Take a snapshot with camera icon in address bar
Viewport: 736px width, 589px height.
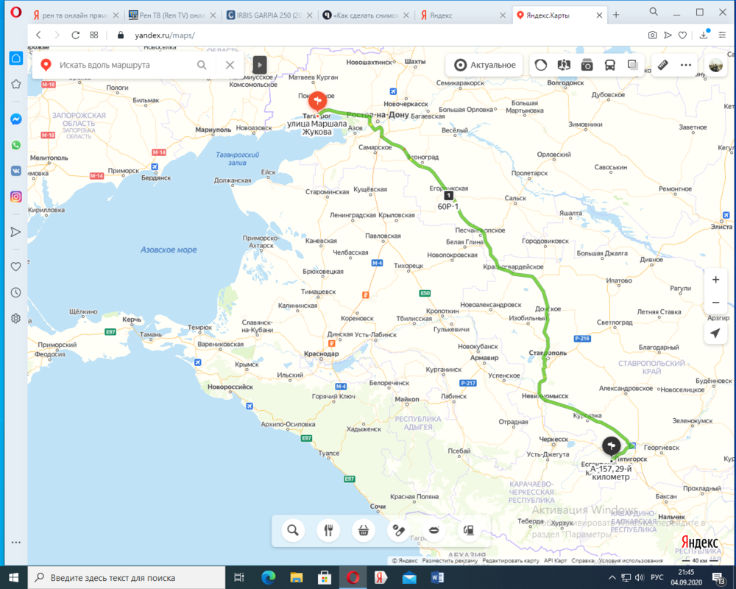click(652, 35)
